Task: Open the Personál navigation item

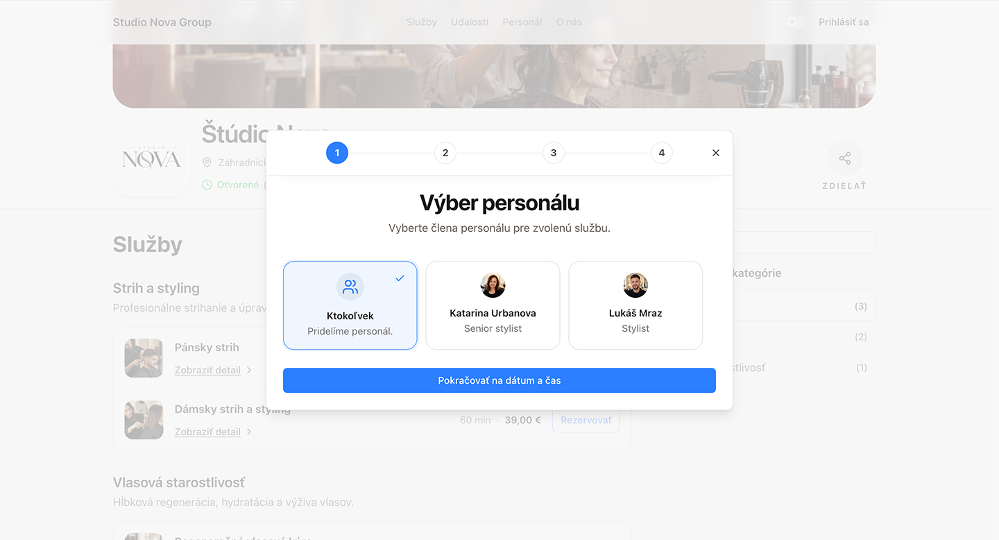Action: click(x=522, y=22)
